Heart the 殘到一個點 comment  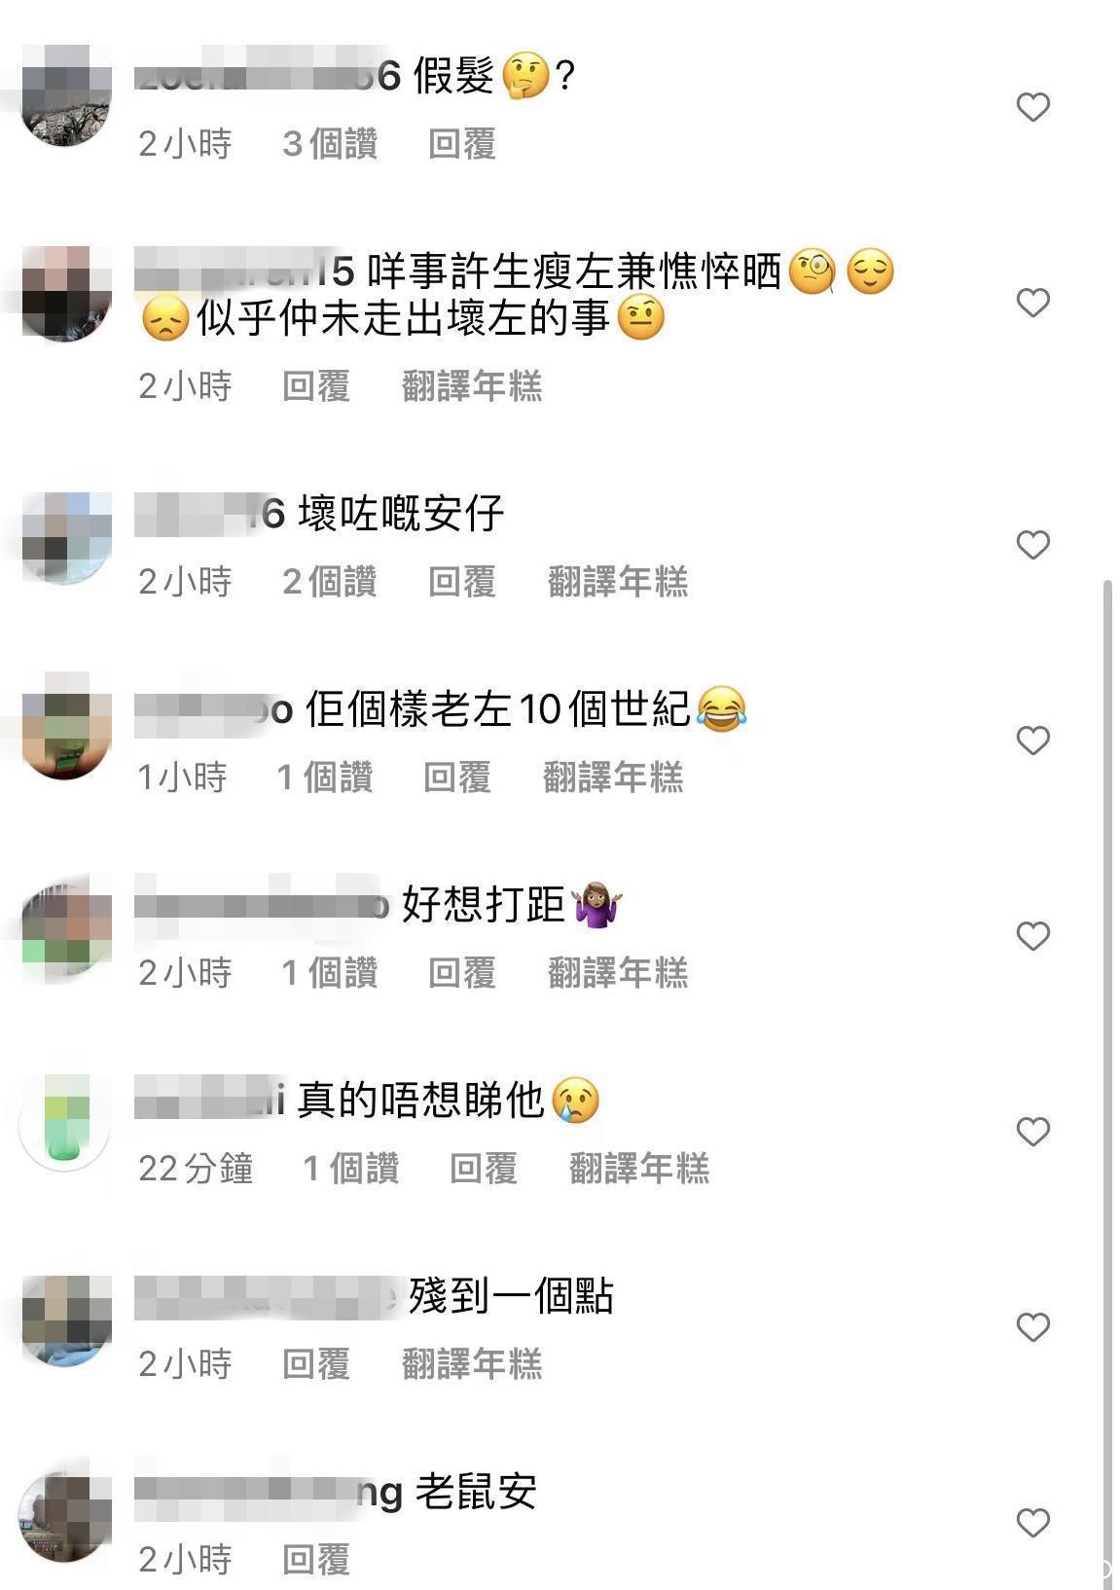pos(1032,1327)
